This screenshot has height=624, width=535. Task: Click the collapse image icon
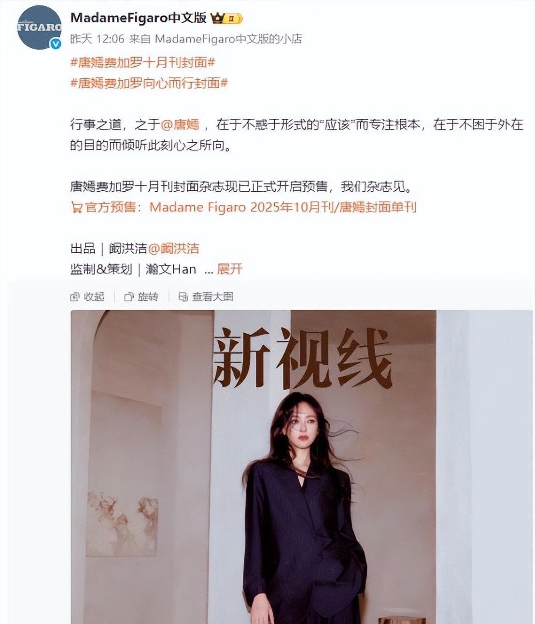[x=75, y=297]
